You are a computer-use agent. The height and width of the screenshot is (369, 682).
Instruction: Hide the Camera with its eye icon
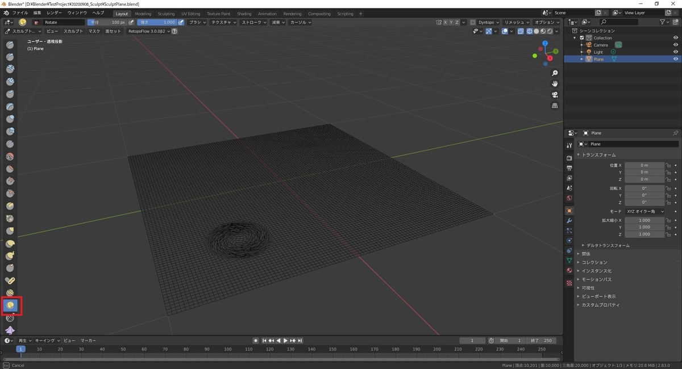click(x=676, y=45)
